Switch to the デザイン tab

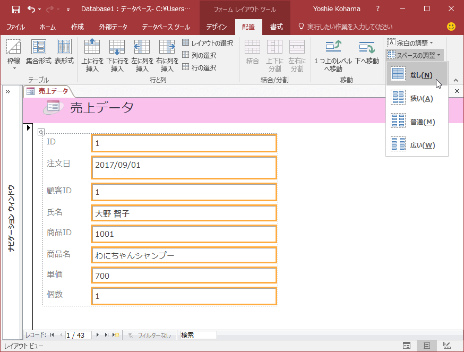[x=216, y=27]
